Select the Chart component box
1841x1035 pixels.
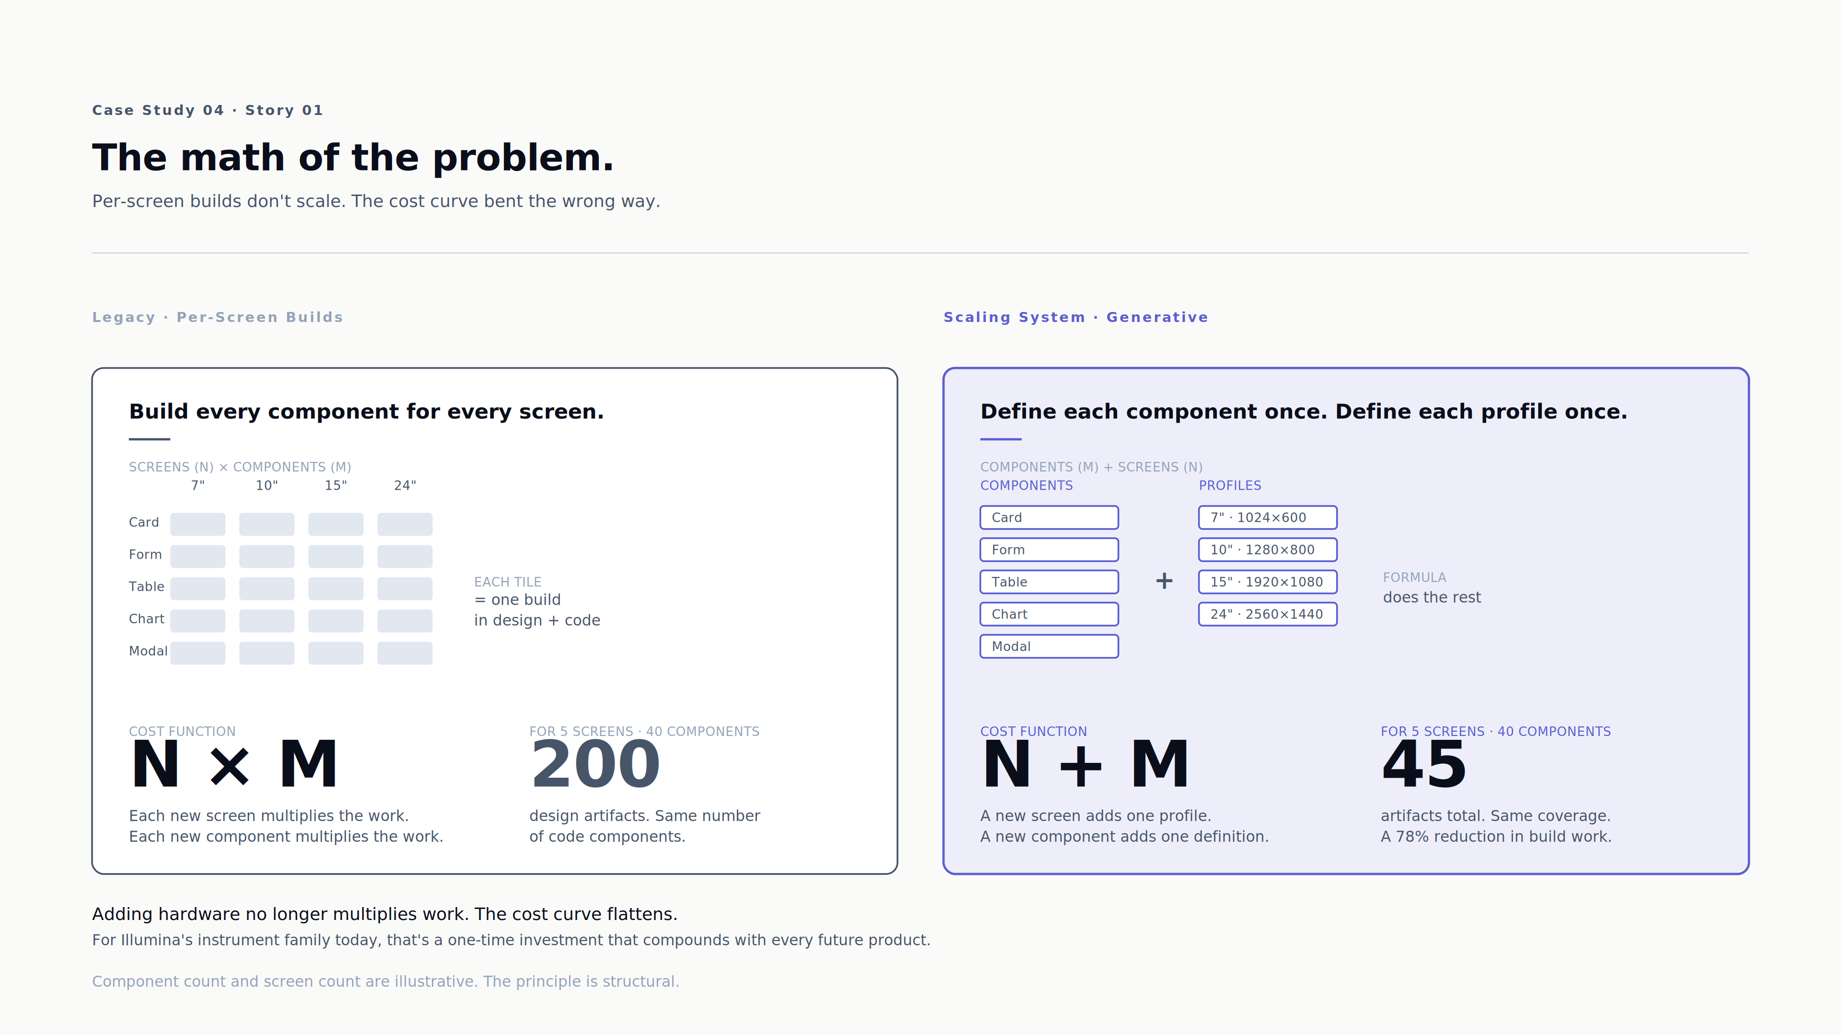(x=1049, y=613)
